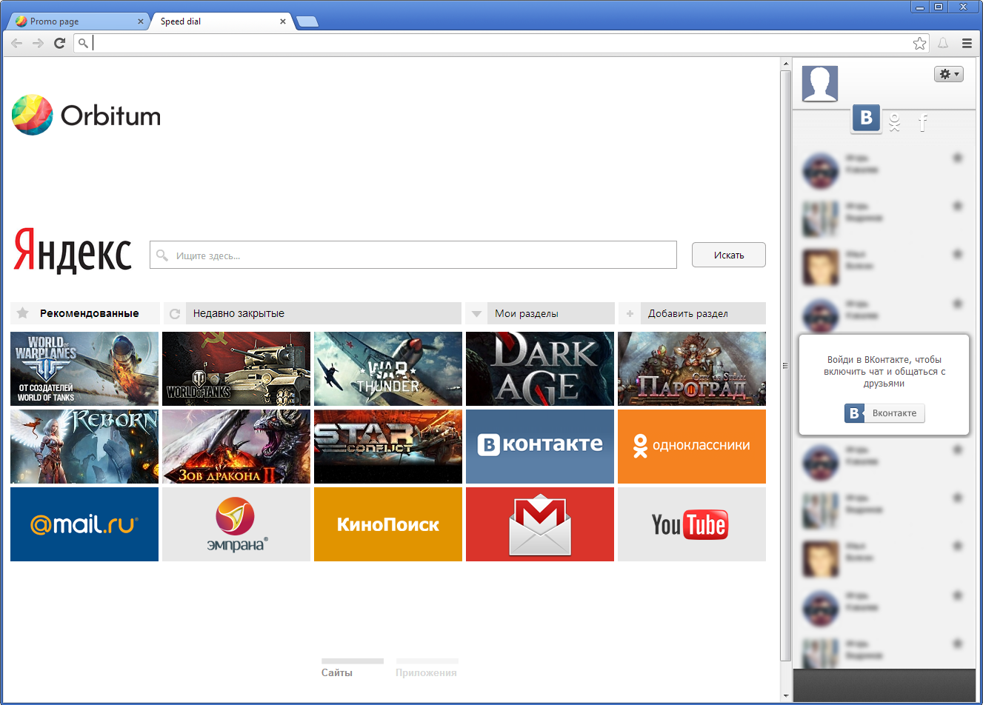The image size is (983, 705).
Task: Bookmark this page with the star icon
Action: point(920,43)
